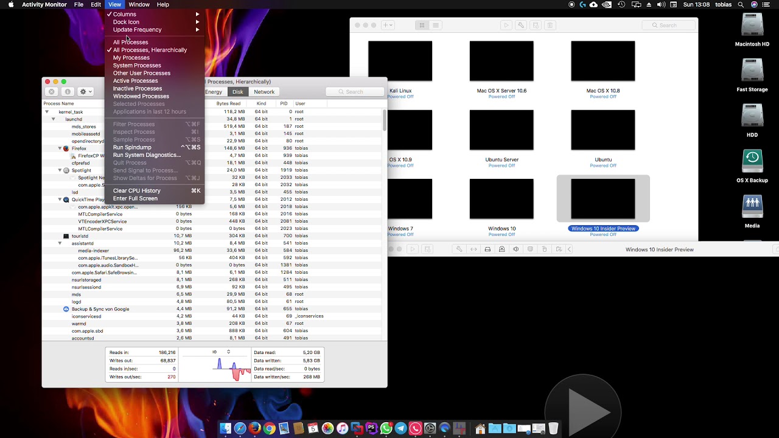Choose Enter Full Screen menu item
The width and height of the screenshot is (779, 438).
156,198
